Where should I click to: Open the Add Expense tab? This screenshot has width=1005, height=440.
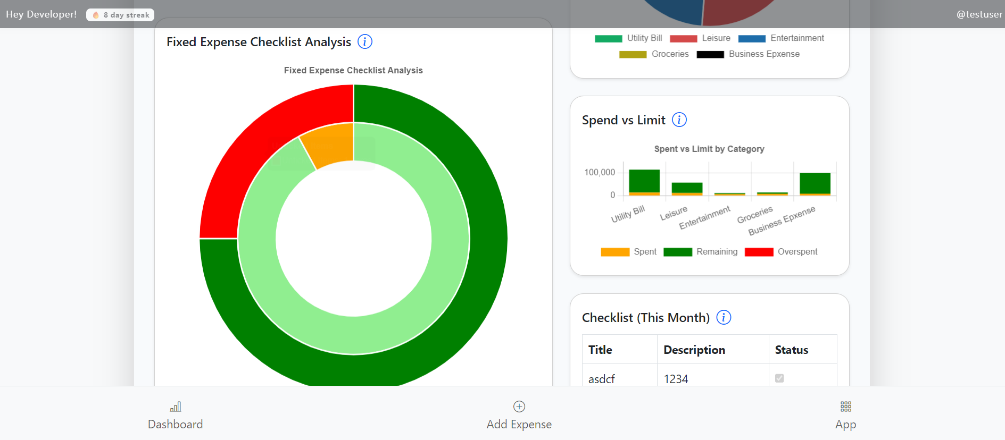tap(519, 424)
